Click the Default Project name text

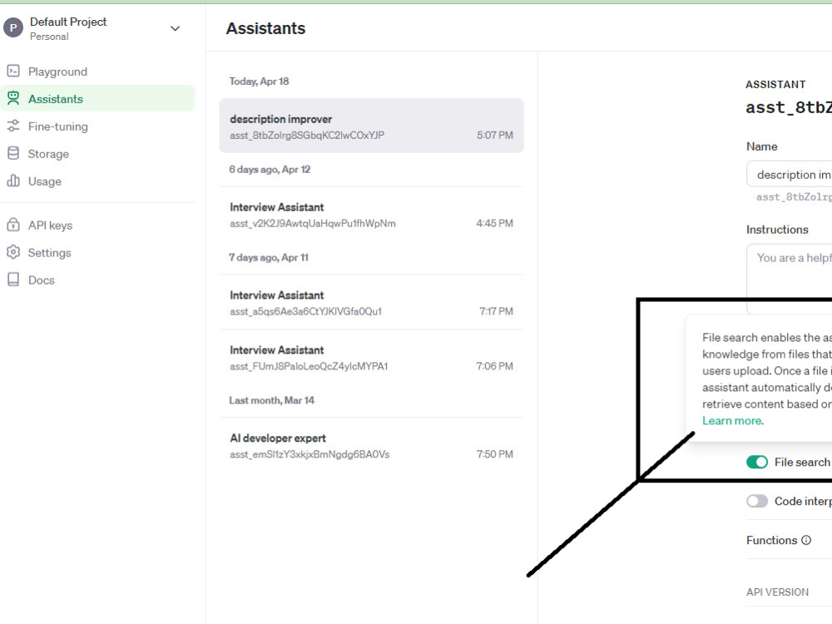68,22
